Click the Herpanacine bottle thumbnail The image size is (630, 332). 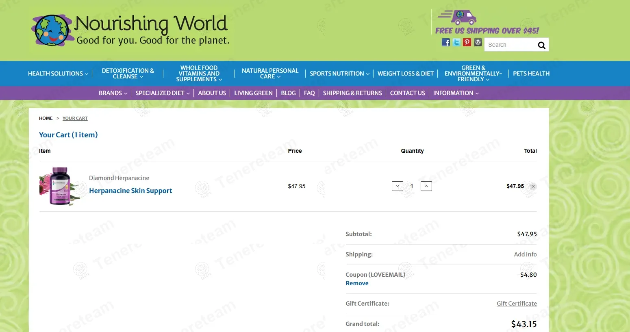(59, 186)
